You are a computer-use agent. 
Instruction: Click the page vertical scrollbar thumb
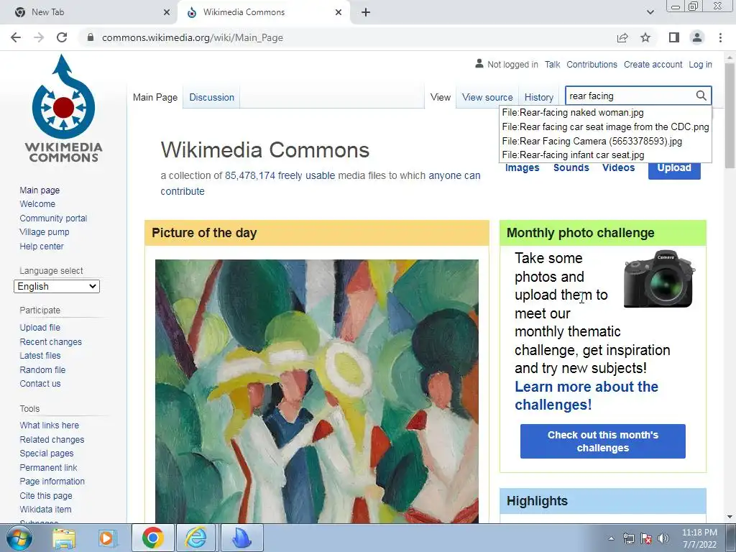pos(730,116)
